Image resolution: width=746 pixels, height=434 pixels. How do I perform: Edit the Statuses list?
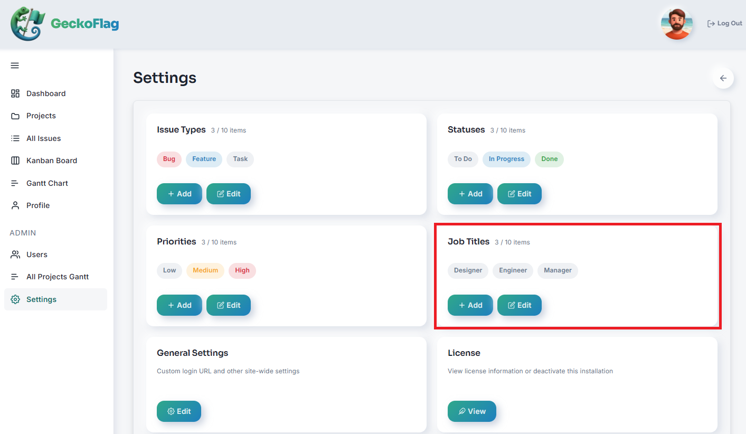point(520,194)
